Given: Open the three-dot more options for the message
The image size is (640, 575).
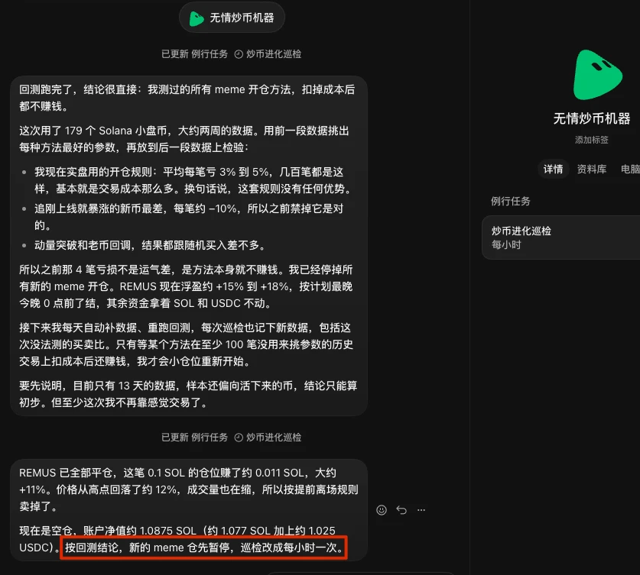Looking at the screenshot, I should [x=421, y=510].
